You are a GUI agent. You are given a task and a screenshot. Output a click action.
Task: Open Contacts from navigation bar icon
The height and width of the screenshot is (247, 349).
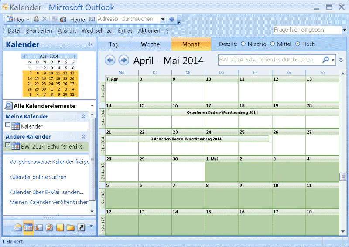pyautogui.click(x=39, y=228)
